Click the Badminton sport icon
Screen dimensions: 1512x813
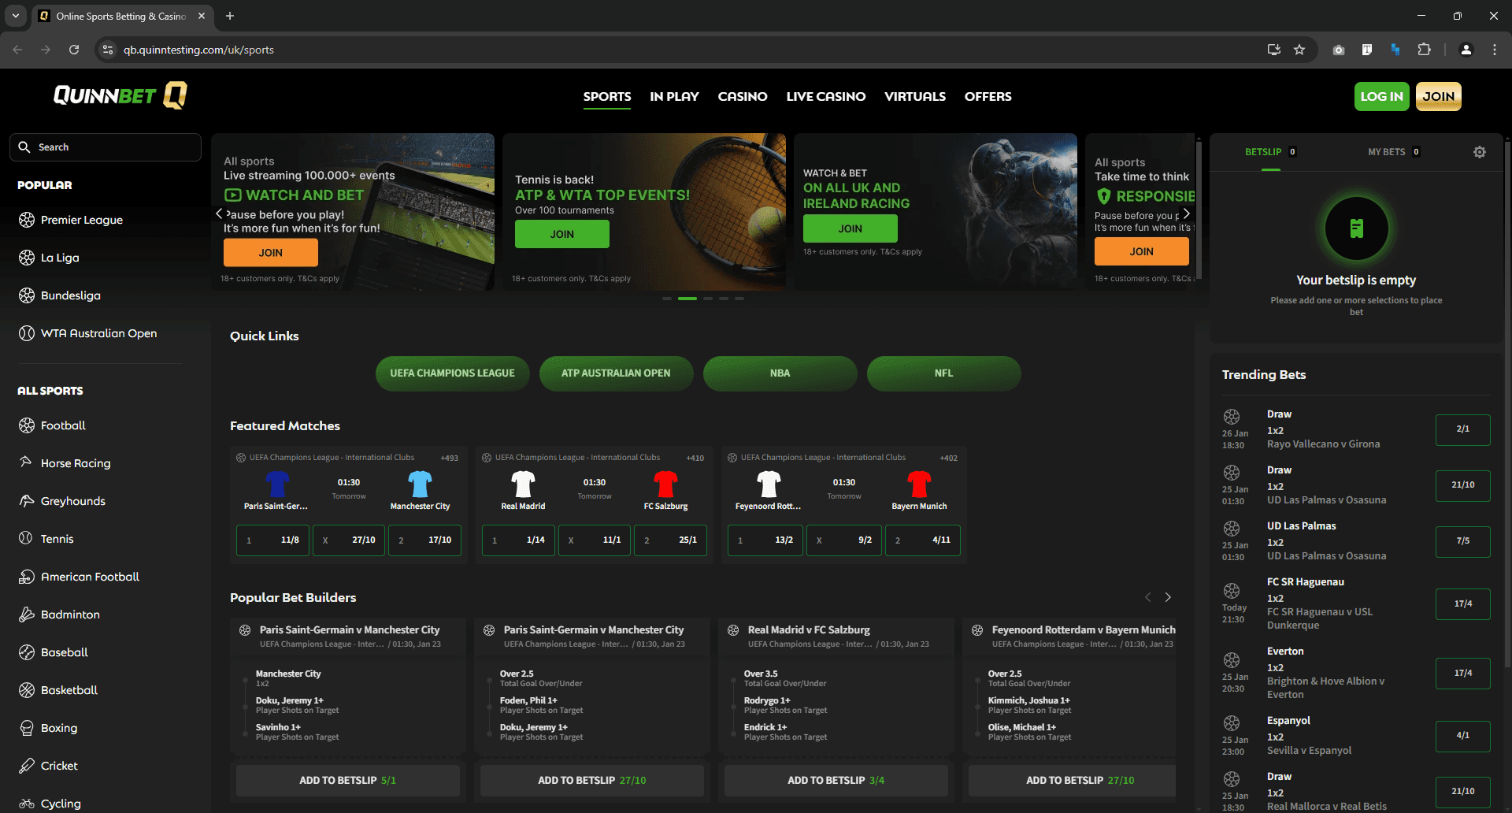(27, 614)
